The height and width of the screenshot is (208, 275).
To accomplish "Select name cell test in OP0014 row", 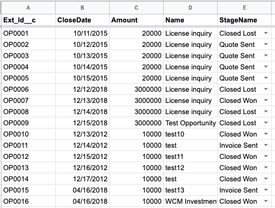I will [190, 179].
